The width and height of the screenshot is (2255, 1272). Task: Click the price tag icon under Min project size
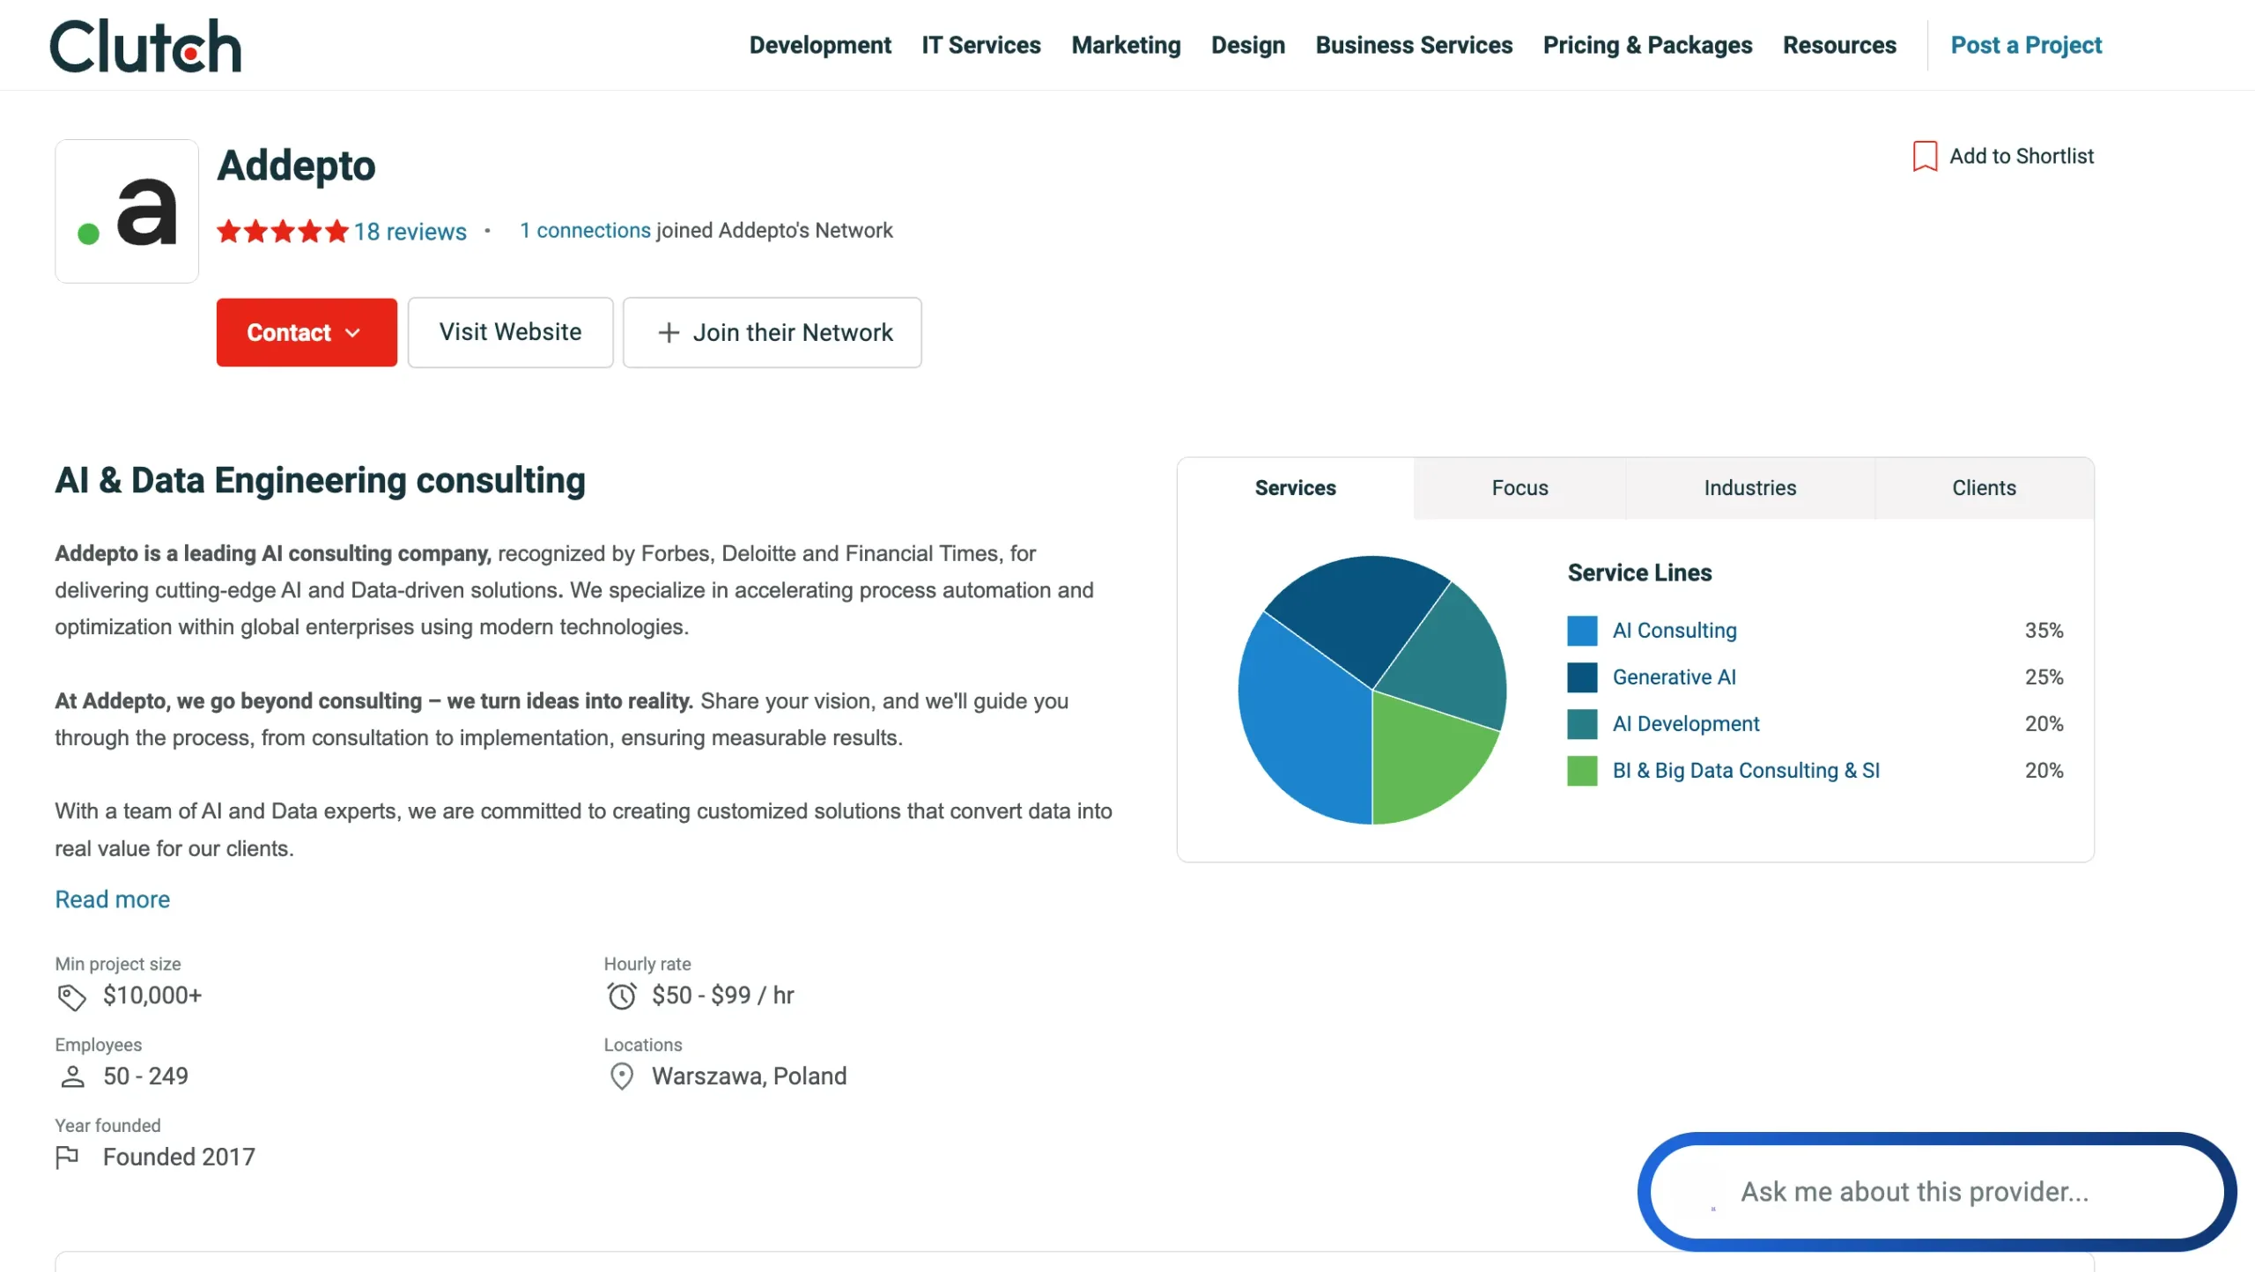click(70, 996)
